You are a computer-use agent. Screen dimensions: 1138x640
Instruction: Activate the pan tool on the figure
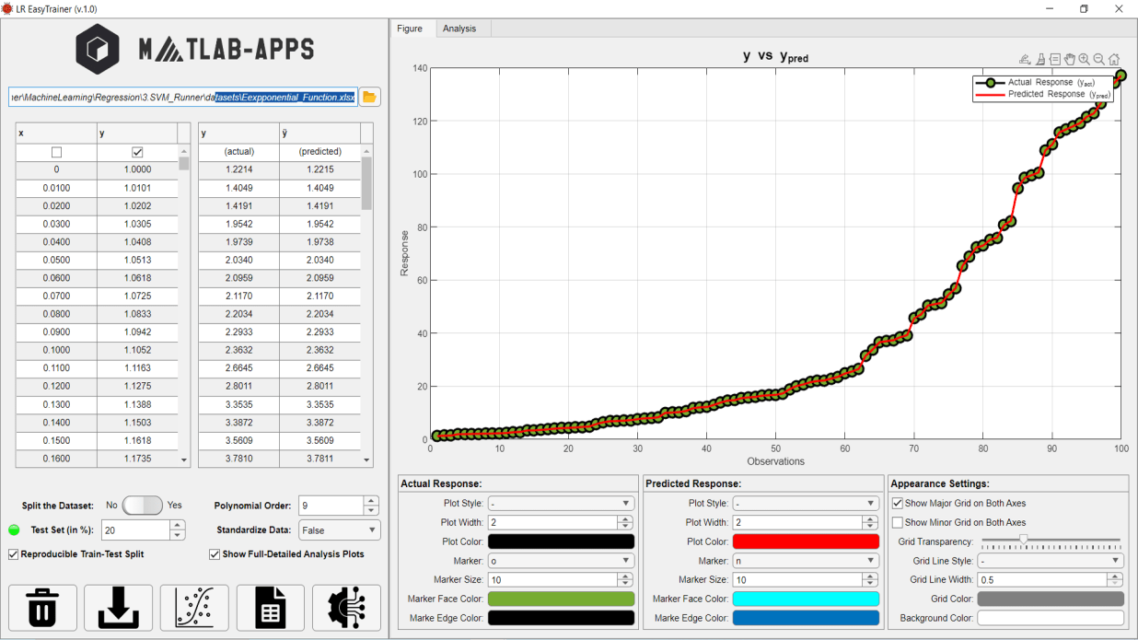1070,59
